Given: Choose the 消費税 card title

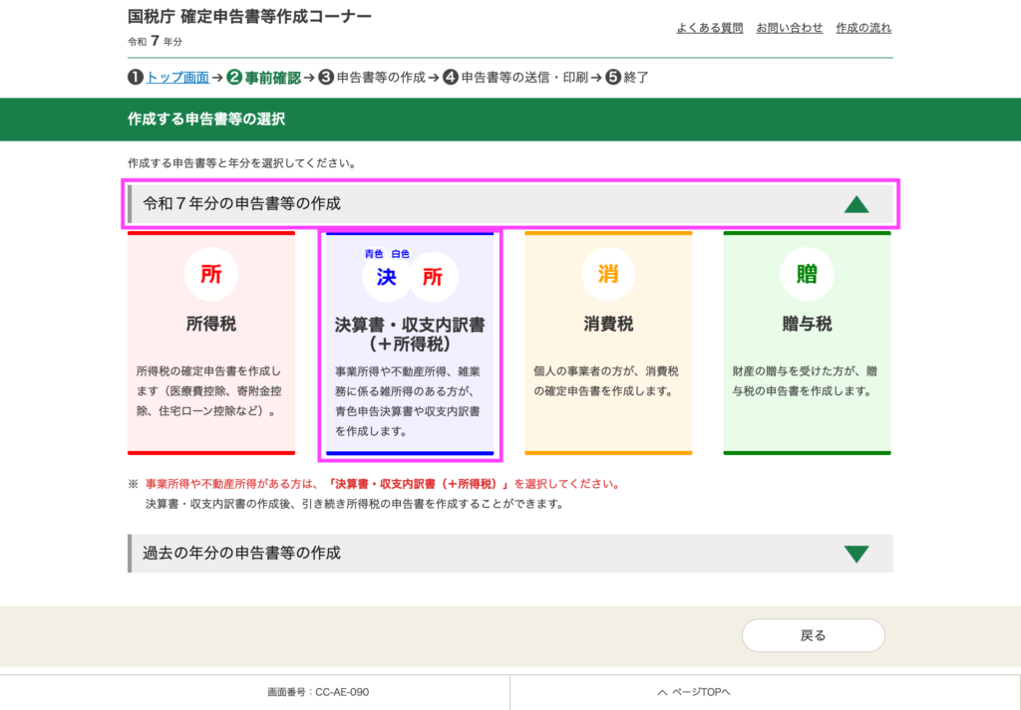Looking at the screenshot, I should point(608,325).
